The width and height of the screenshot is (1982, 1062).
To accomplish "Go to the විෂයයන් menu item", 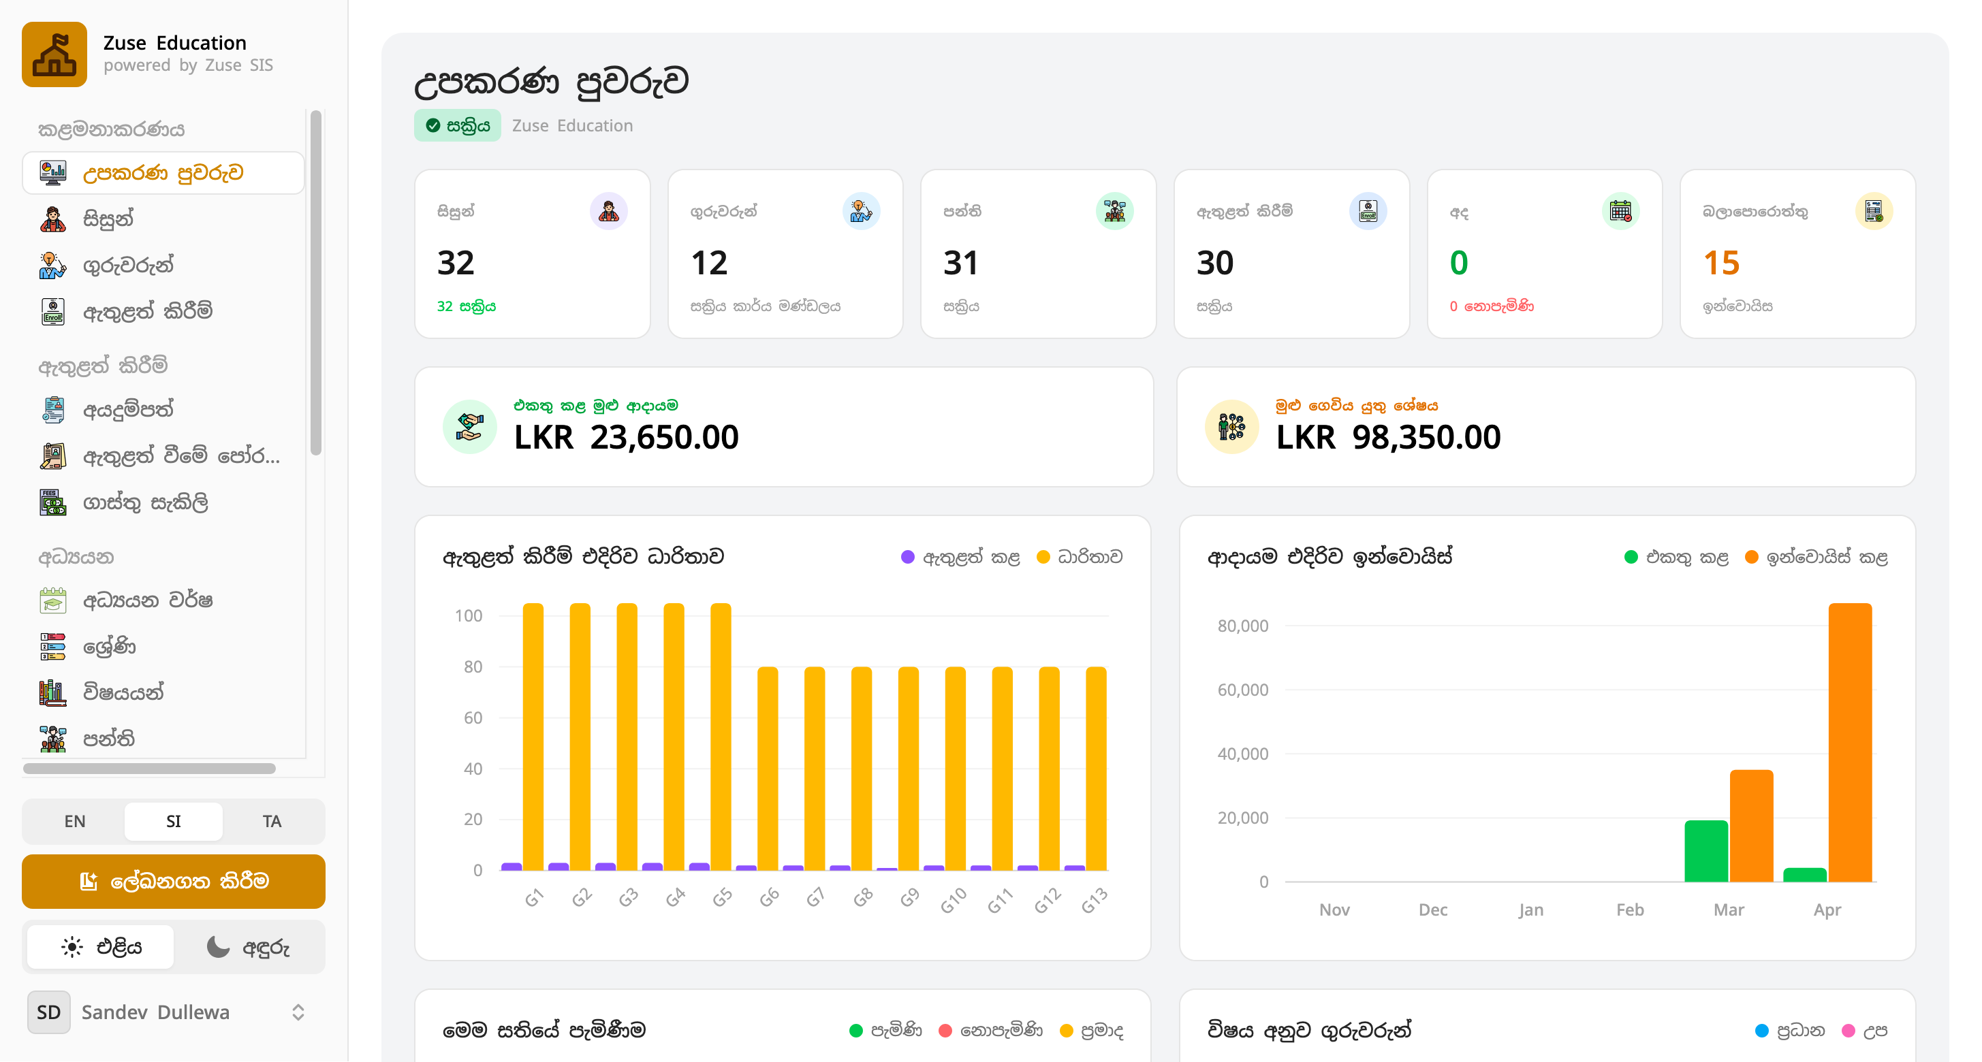I will point(163,693).
